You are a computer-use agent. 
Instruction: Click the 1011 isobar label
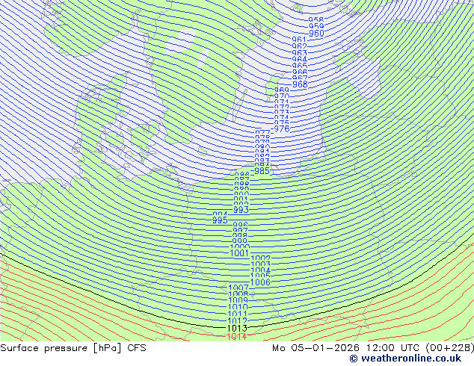pos(238,314)
